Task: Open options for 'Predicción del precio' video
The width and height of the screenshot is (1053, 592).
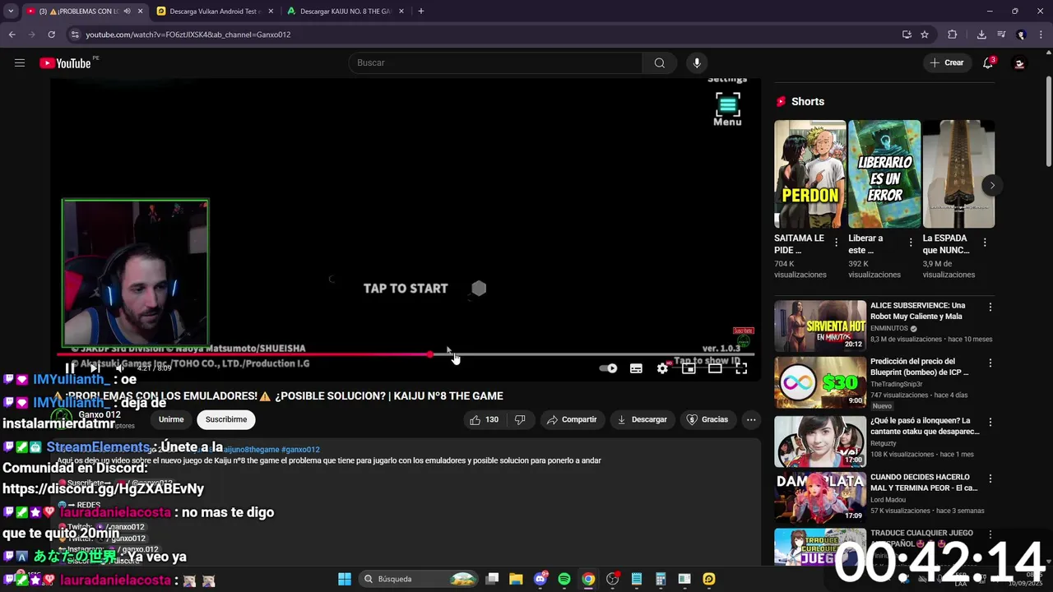Action: coord(990,363)
